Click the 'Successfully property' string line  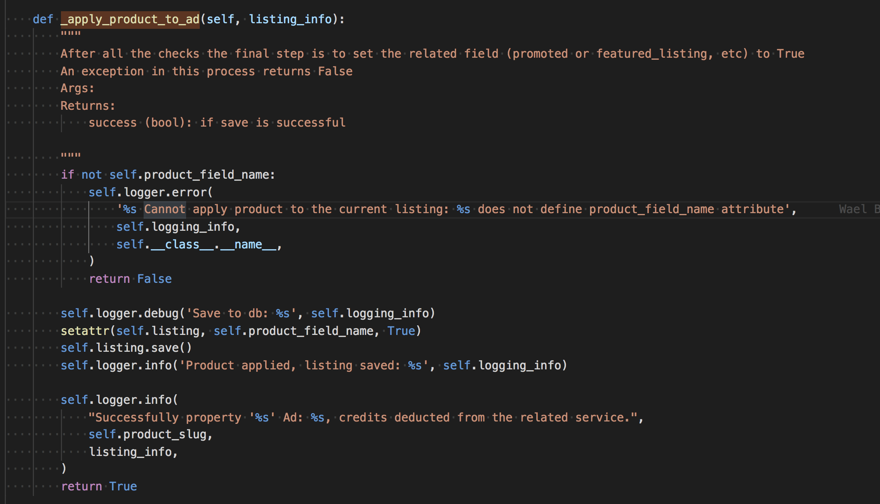(x=366, y=417)
